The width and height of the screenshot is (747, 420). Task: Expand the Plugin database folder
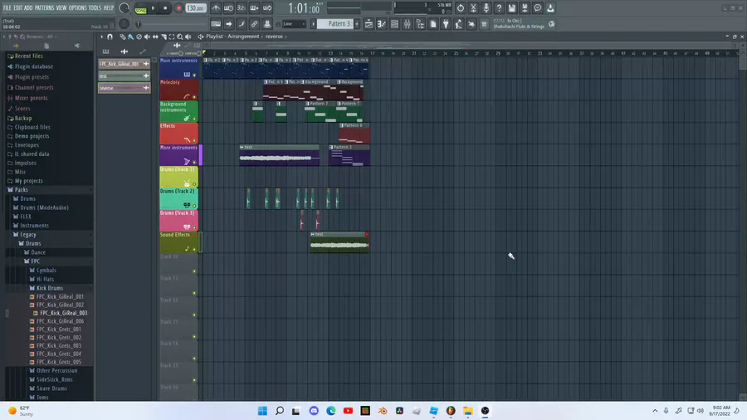(33, 66)
